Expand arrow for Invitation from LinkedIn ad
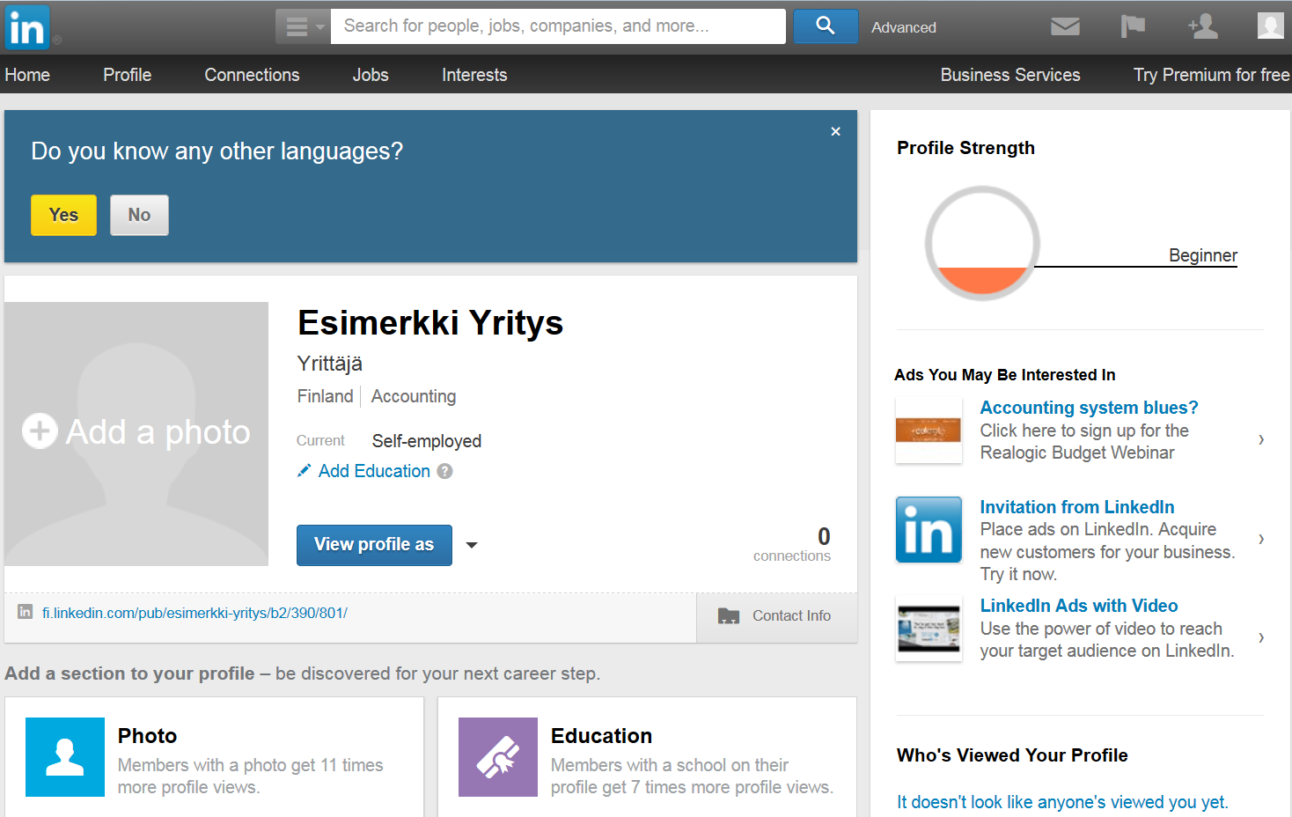 [x=1261, y=539]
